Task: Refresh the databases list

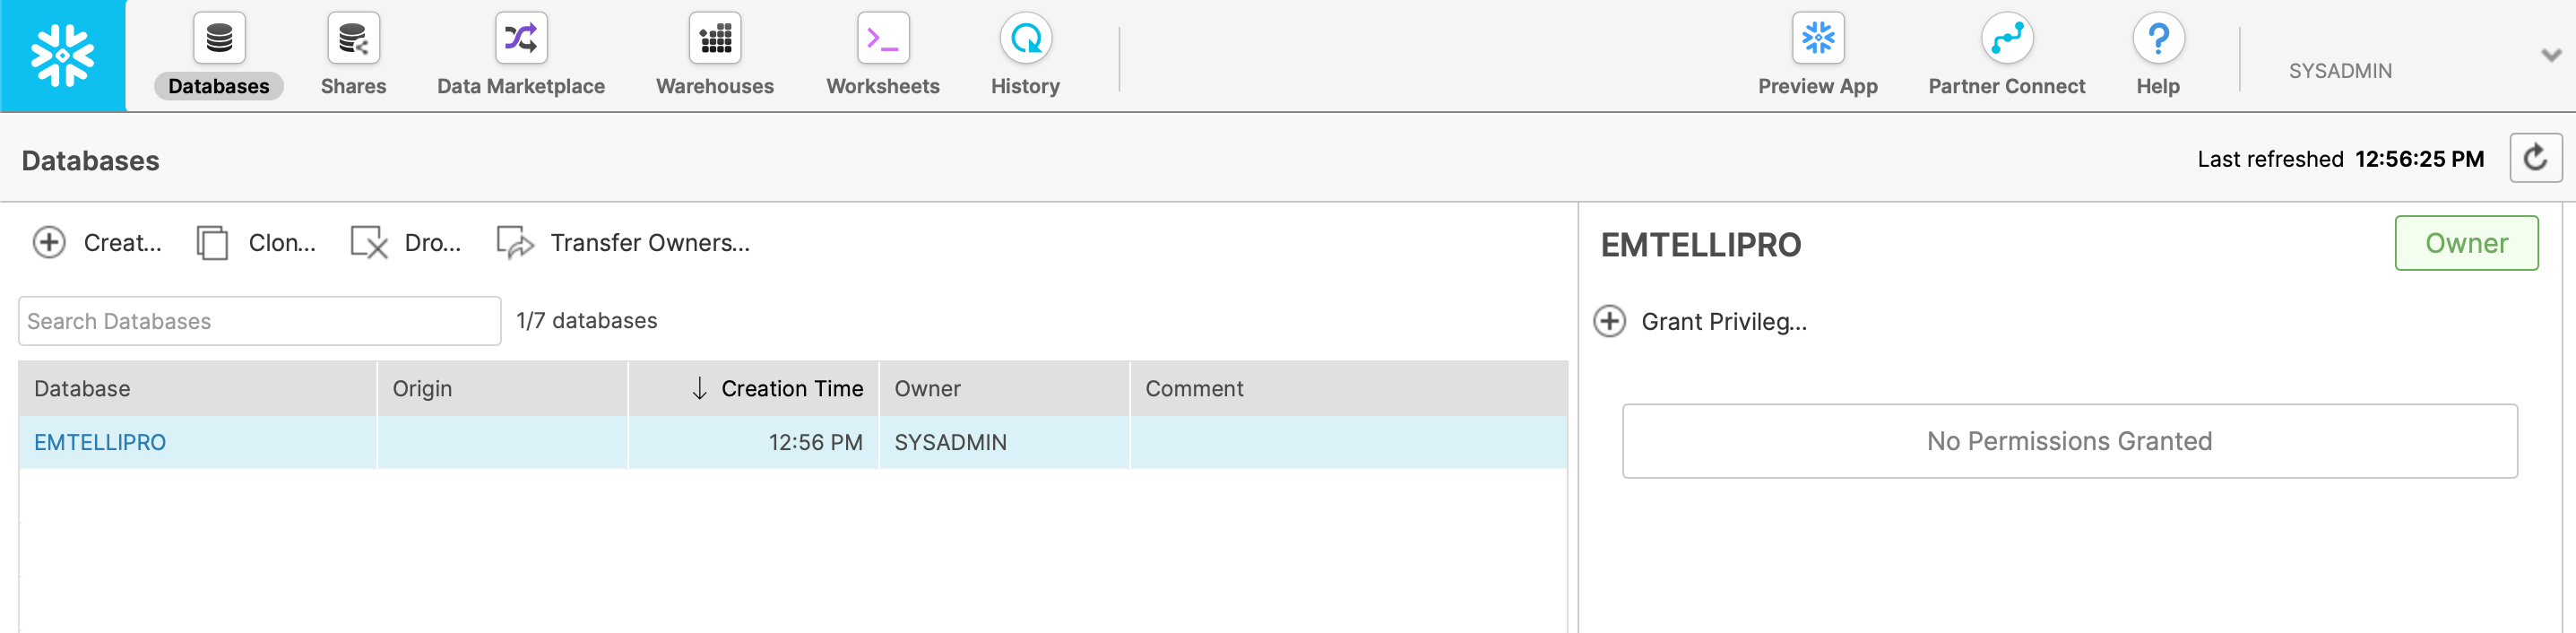Action: click(2535, 158)
